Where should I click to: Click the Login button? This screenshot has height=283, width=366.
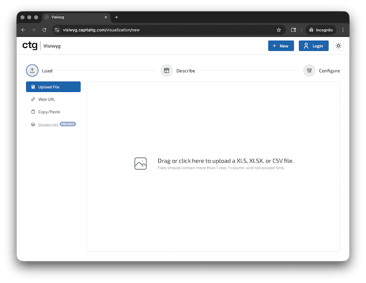point(313,46)
